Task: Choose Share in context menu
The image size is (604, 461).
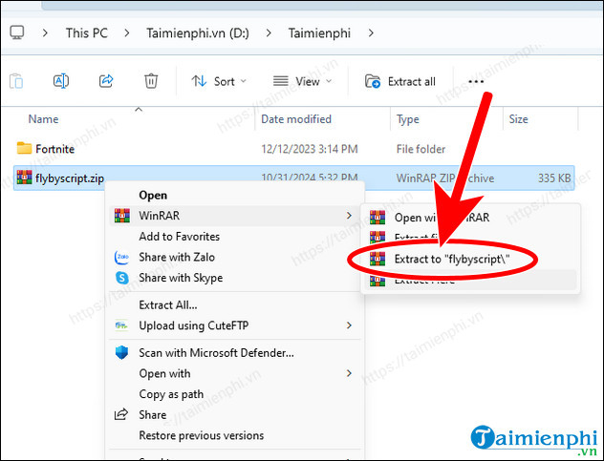Action: point(153,415)
